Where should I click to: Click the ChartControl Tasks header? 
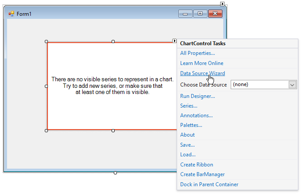(203, 43)
